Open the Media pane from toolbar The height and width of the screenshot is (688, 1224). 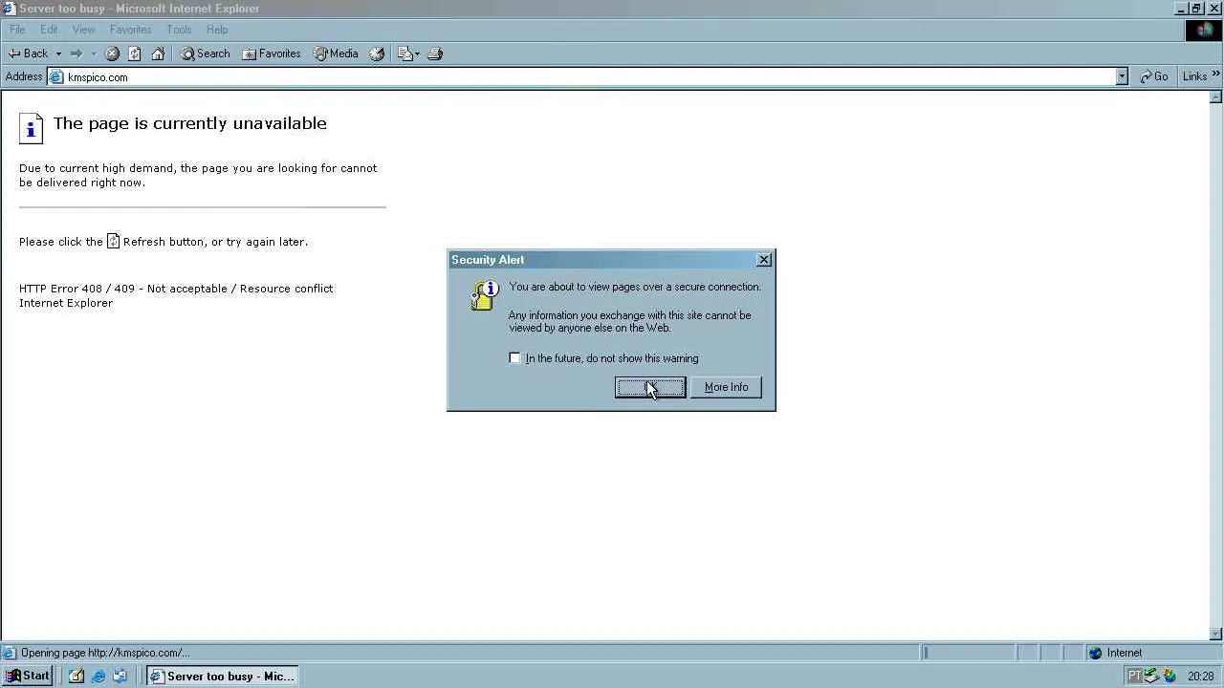(x=336, y=54)
